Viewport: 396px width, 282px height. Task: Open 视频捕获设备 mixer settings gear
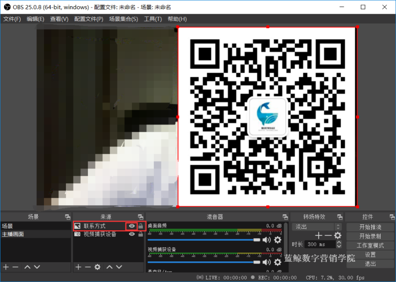pos(278,262)
